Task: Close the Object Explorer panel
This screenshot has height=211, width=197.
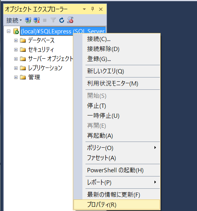Action: click(x=101, y=9)
